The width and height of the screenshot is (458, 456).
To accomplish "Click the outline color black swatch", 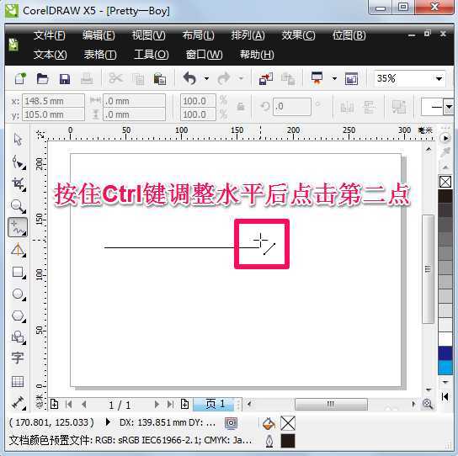I will [x=288, y=441].
